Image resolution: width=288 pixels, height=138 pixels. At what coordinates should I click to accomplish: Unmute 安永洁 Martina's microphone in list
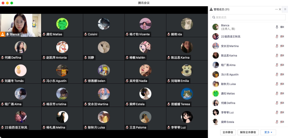(277, 46)
